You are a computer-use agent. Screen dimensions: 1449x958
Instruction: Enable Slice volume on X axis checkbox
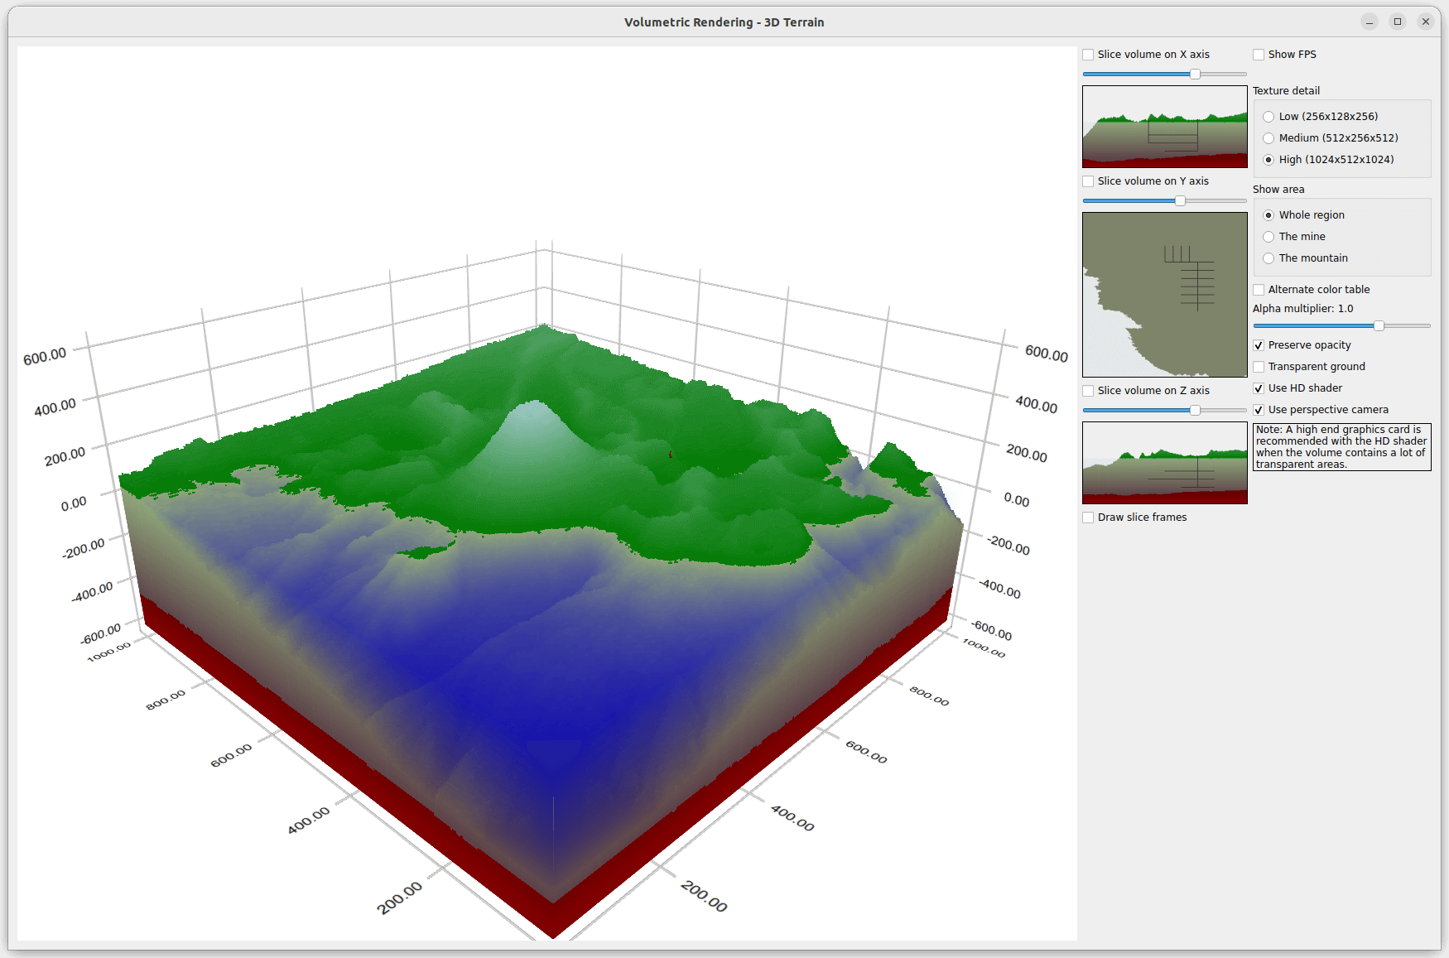pyautogui.click(x=1089, y=55)
